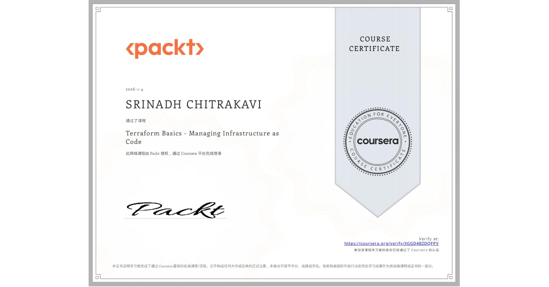Screen dimensions: 549x287
Task: Click the 'Verify at:' label
Action: tap(429, 239)
